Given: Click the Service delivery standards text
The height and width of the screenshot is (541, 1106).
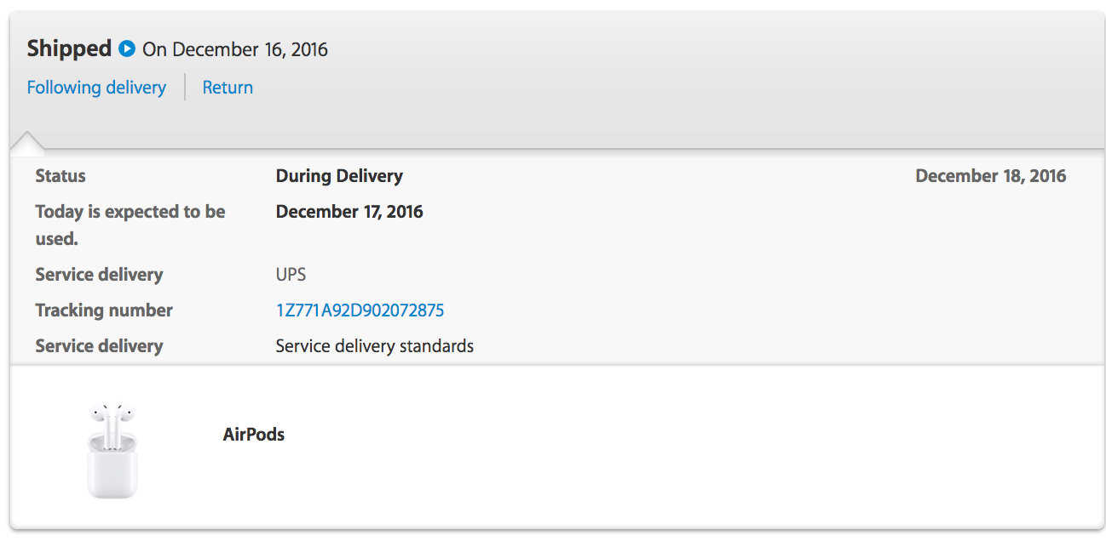Looking at the screenshot, I should point(375,346).
